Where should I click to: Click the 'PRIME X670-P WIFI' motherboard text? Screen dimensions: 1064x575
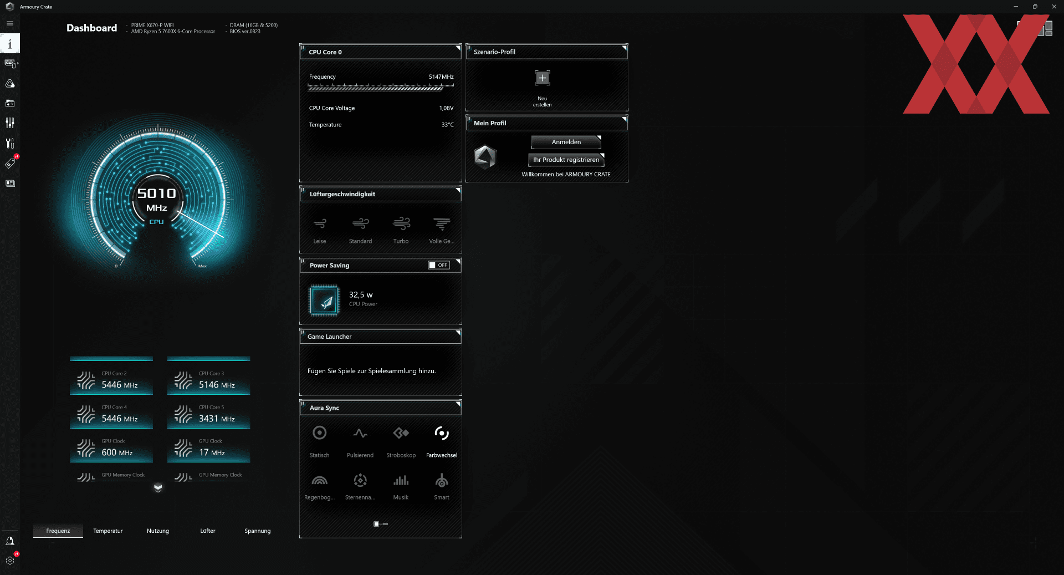tap(152, 25)
